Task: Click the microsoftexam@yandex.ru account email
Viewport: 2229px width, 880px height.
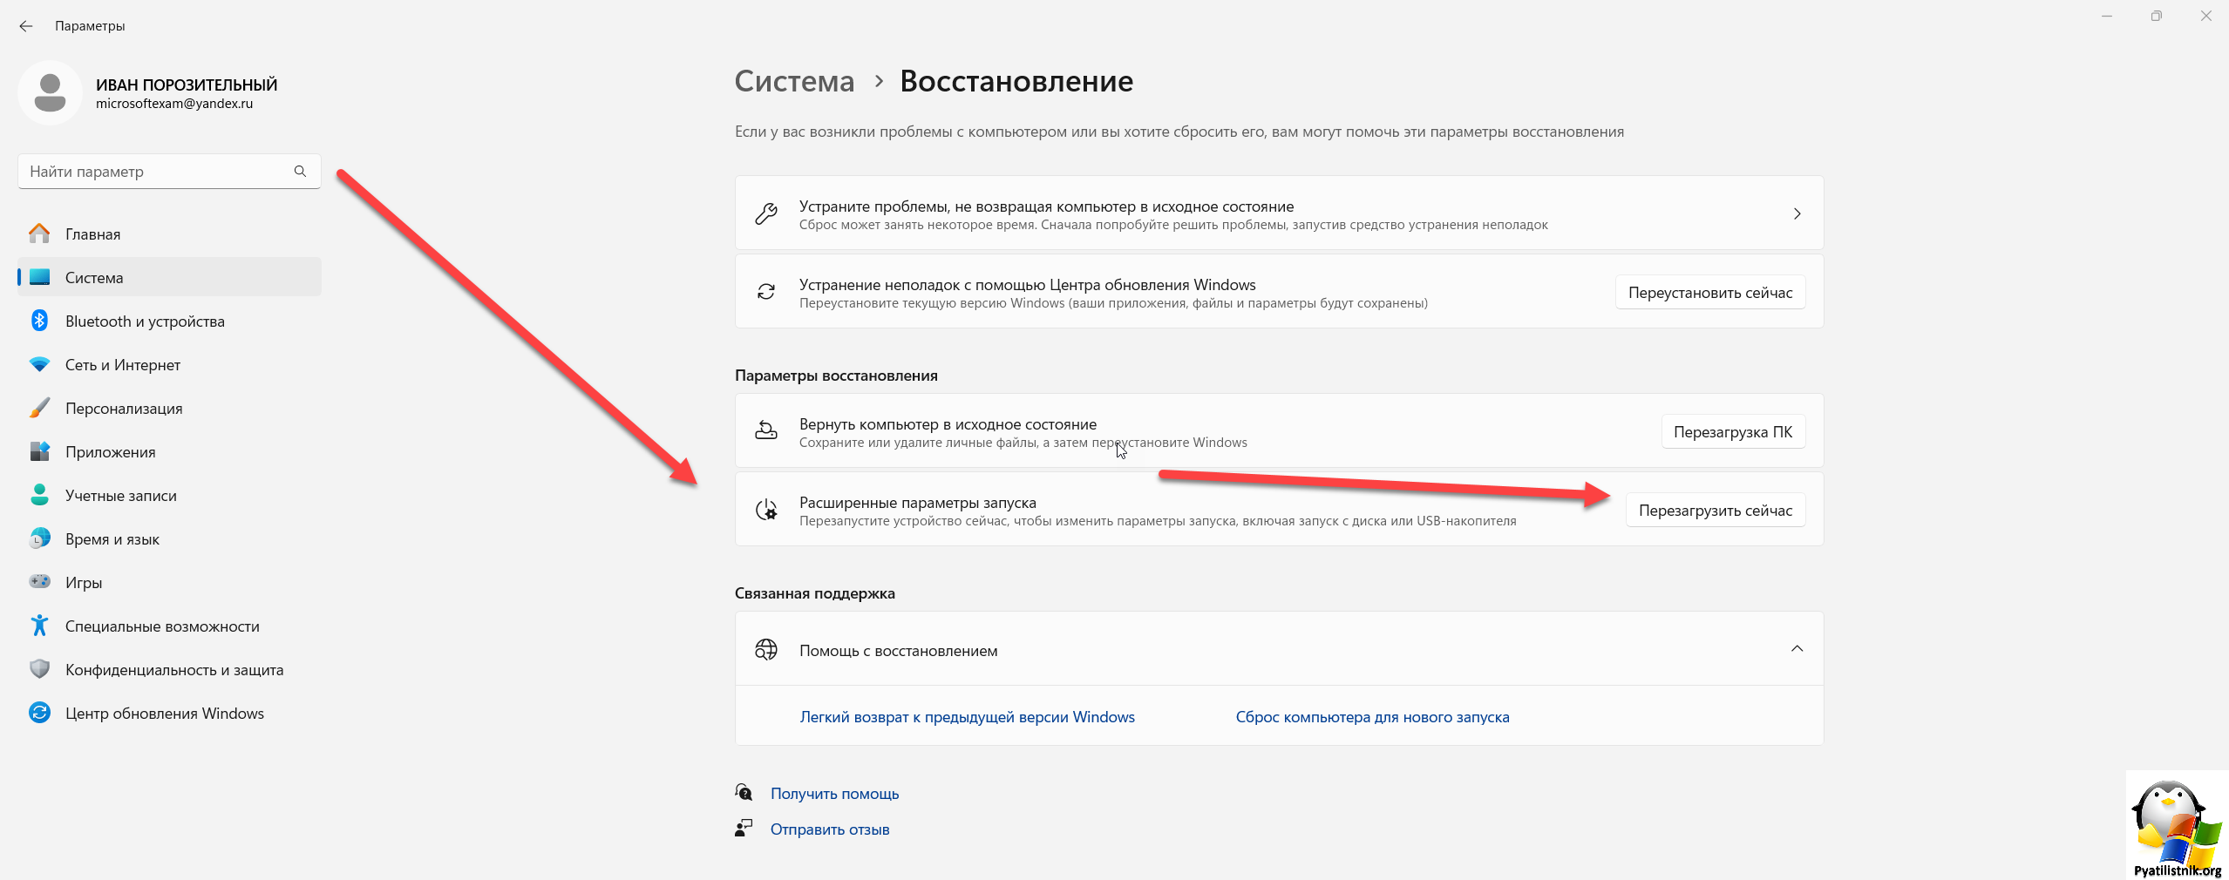Action: [x=174, y=103]
